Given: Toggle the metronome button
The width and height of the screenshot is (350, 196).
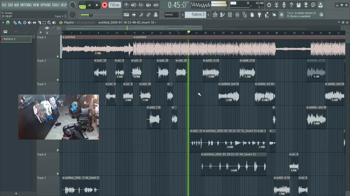Looking at the screenshot, I should pos(126,5).
